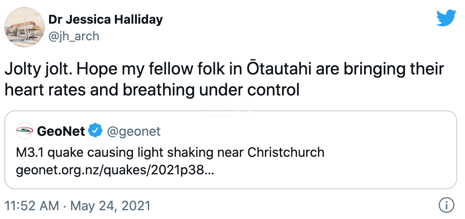465x219 pixels.
Task: Click the faint watermark above the quote card
Action: (x=232, y=109)
